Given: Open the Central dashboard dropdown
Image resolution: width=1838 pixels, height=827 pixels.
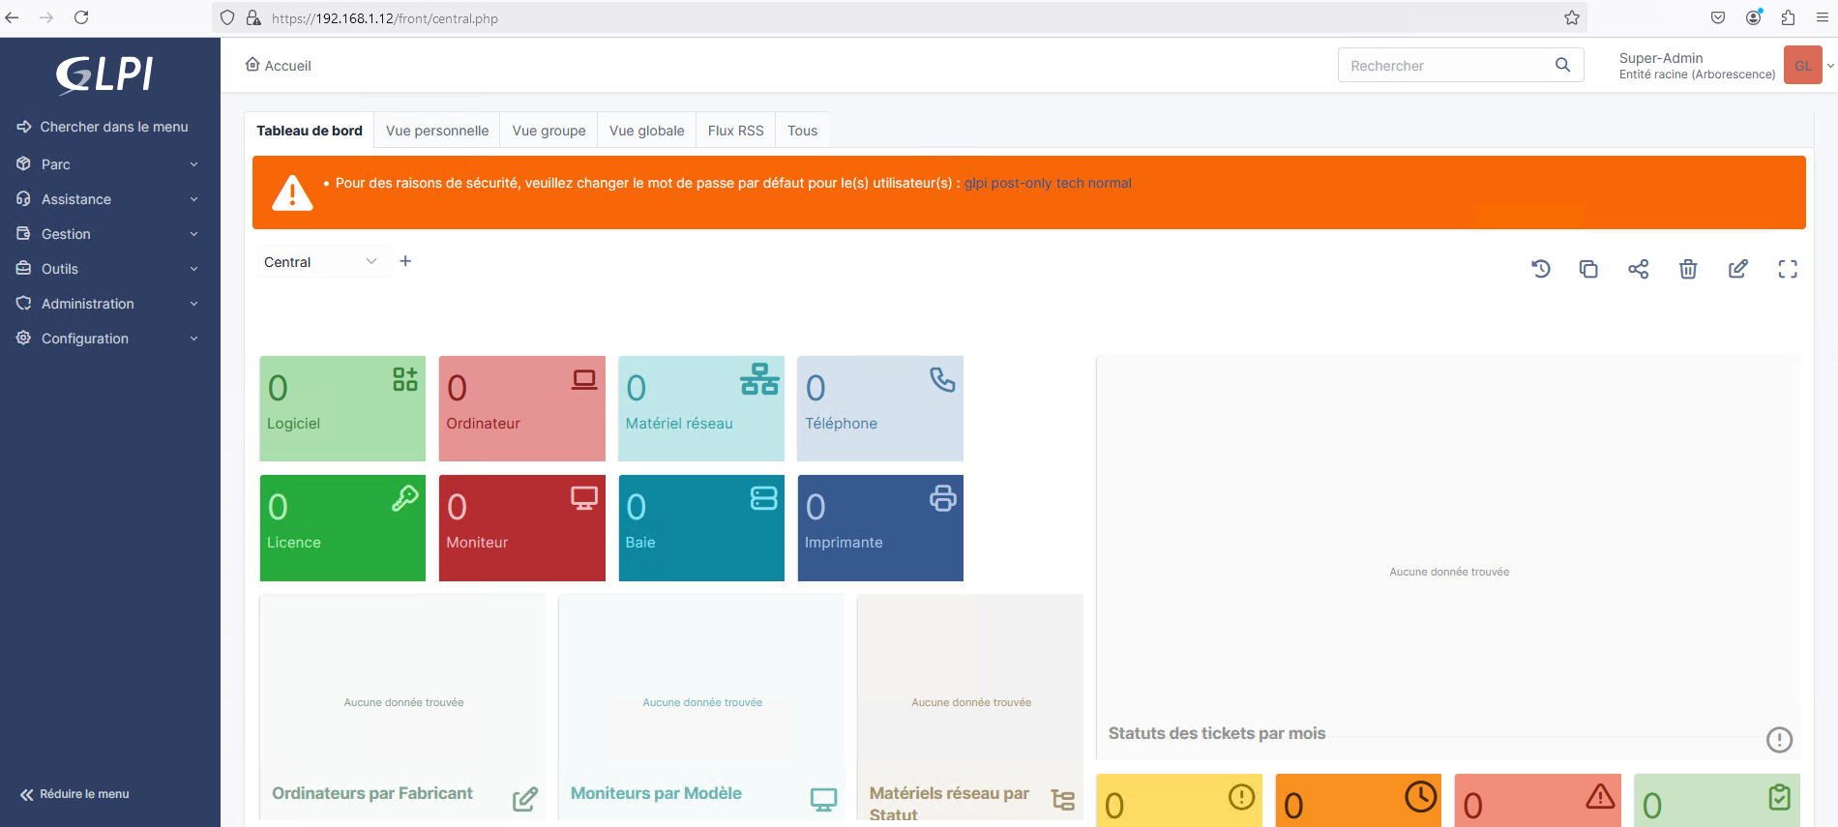Looking at the screenshot, I should tap(320, 262).
